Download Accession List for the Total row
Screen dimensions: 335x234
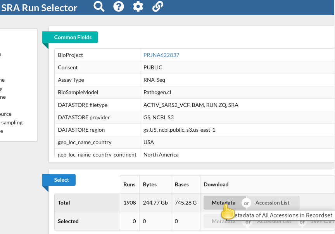(x=273, y=203)
